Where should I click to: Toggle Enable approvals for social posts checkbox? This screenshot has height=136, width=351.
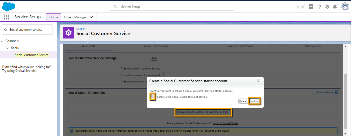point(121,74)
